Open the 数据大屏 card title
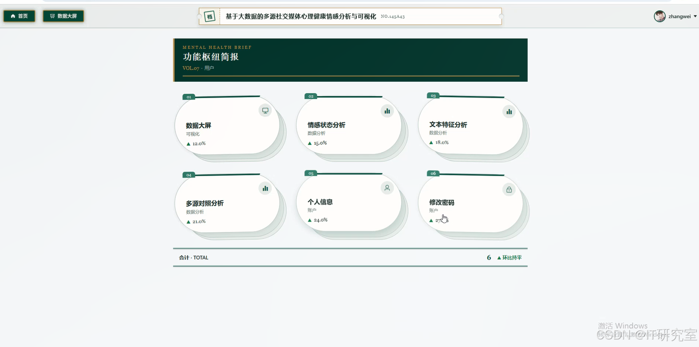Screen dimensions: 699x347 [x=198, y=126]
